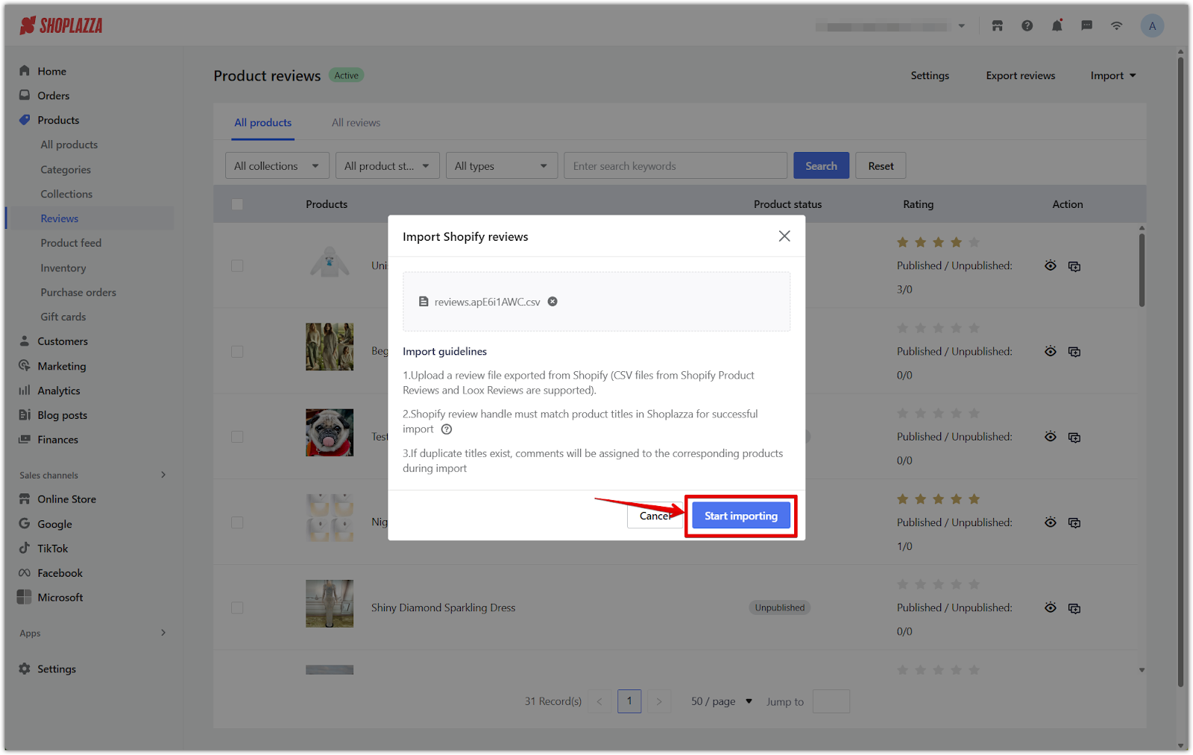Viewport: 1193px width, 755px height.
Task: Click the Search button
Action: 821,166
